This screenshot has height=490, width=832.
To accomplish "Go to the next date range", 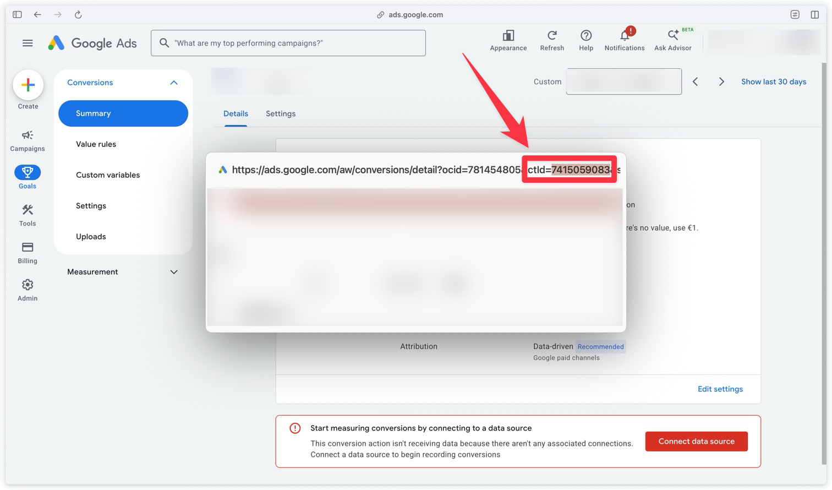I will [721, 81].
